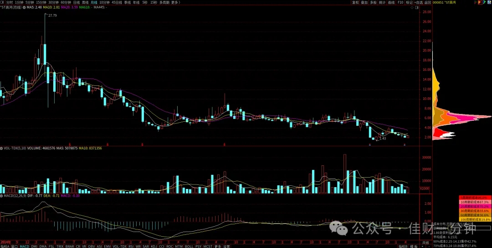This screenshot has width=492, height=248.
Task: Select the OBV indicator tab
Action: (x=91, y=246)
